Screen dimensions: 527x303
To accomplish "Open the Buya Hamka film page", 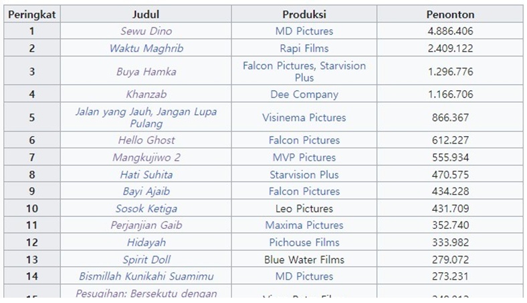I will (146, 72).
